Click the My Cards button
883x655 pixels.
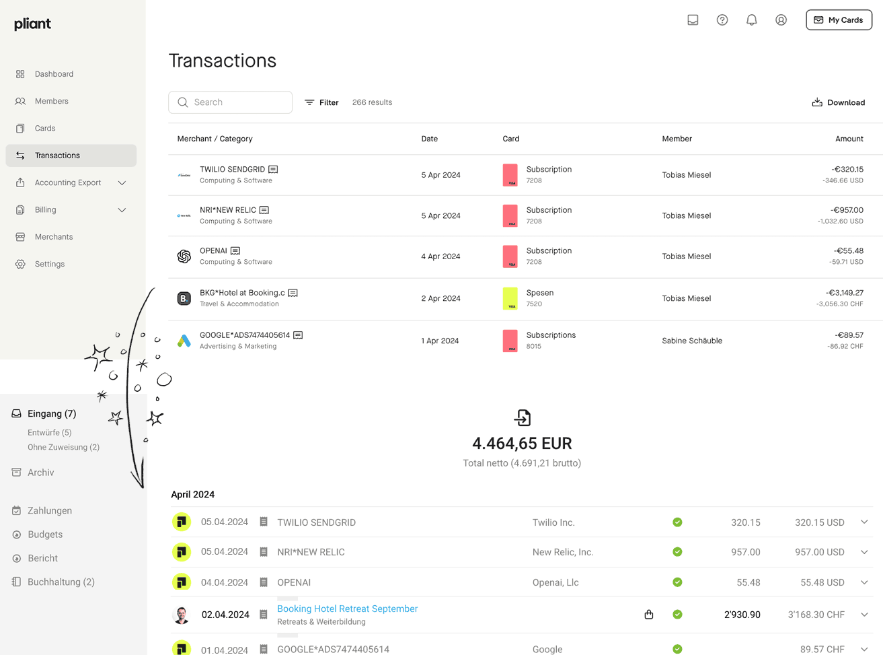click(839, 20)
